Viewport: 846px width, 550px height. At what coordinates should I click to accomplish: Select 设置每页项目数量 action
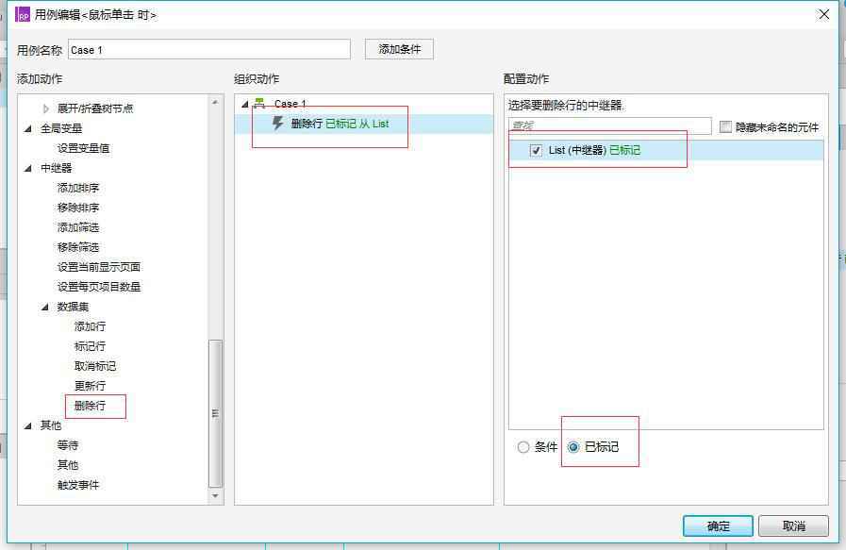(x=99, y=287)
